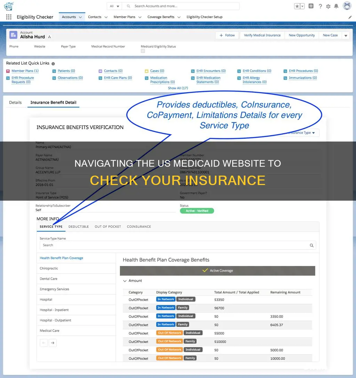
Task: Select the Coverage Benefits navigation tab
Action: pos(161,17)
